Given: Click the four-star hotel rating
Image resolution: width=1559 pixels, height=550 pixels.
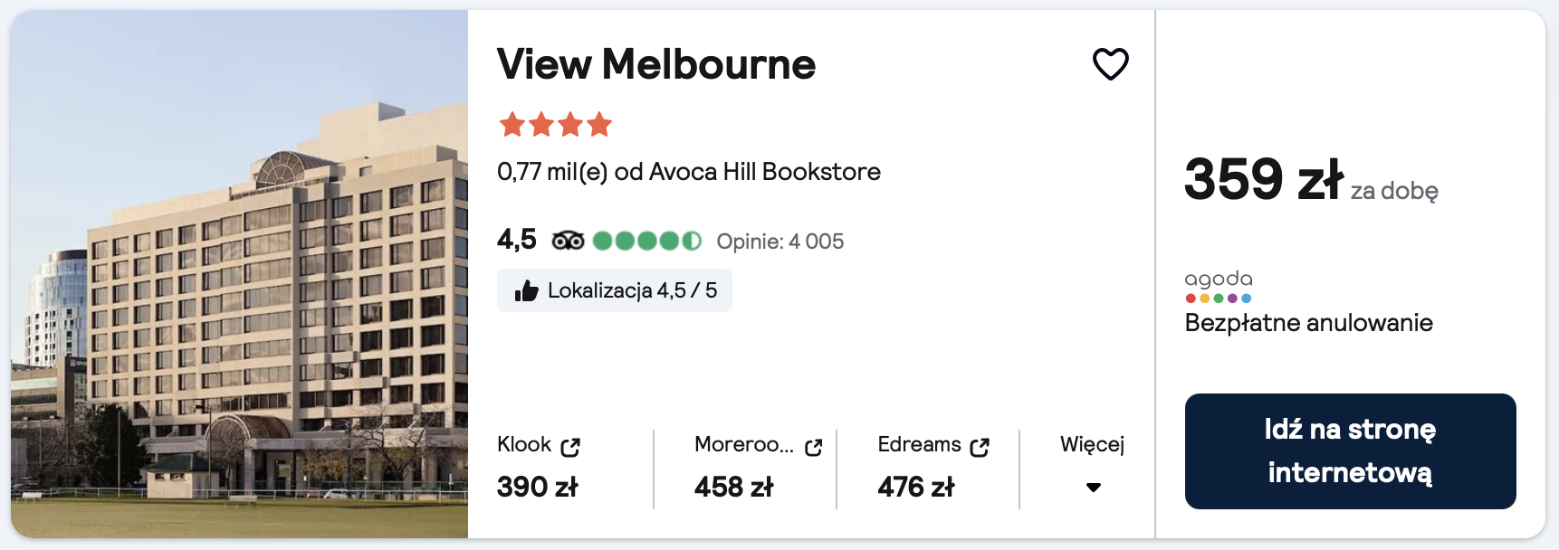Looking at the screenshot, I should [555, 124].
